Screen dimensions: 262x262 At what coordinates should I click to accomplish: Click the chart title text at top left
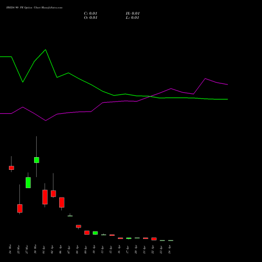click(34, 8)
